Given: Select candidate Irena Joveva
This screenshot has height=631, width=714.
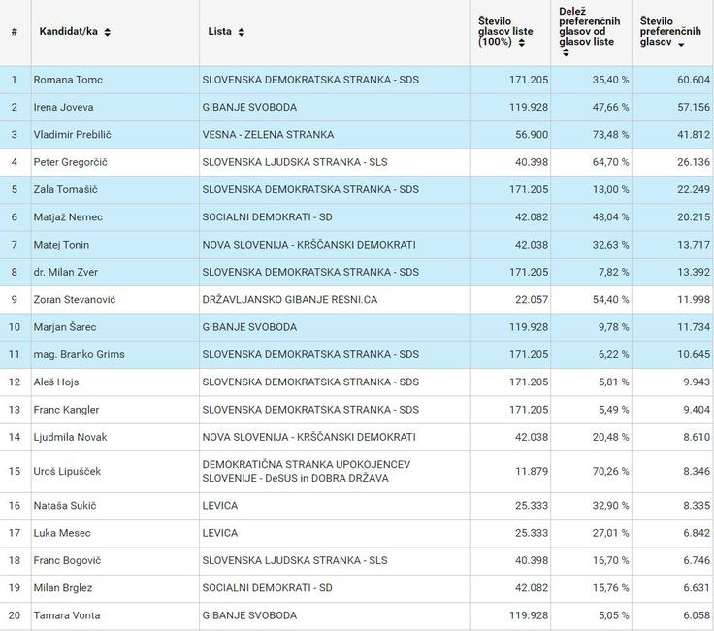Looking at the screenshot, I should (x=63, y=107).
